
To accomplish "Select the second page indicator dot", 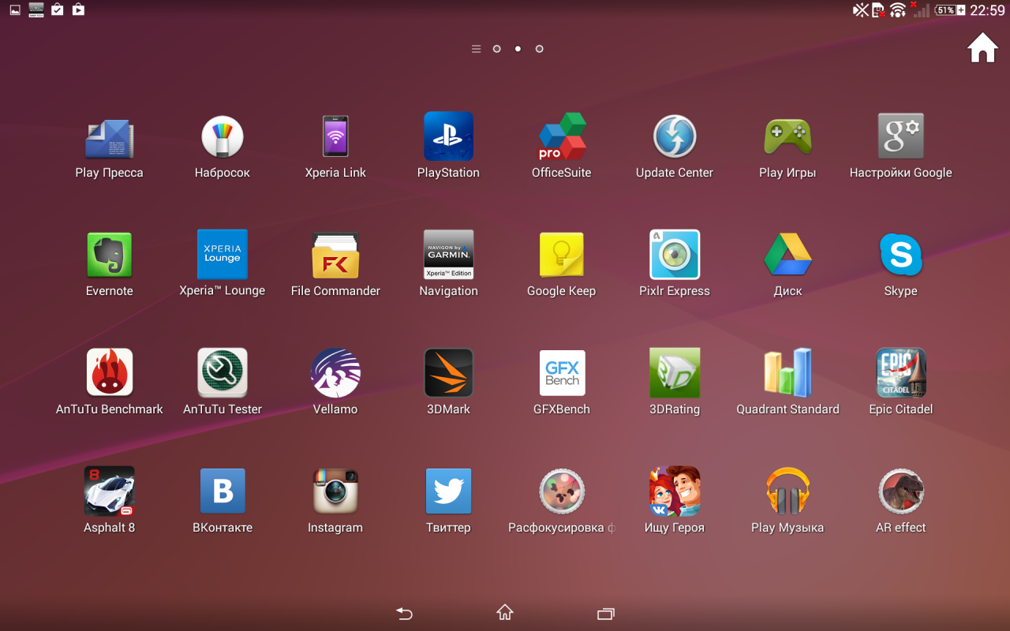I will point(518,49).
